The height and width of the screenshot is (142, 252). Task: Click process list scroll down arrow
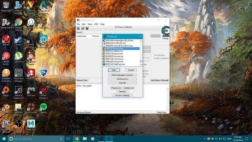pyautogui.click(x=141, y=65)
